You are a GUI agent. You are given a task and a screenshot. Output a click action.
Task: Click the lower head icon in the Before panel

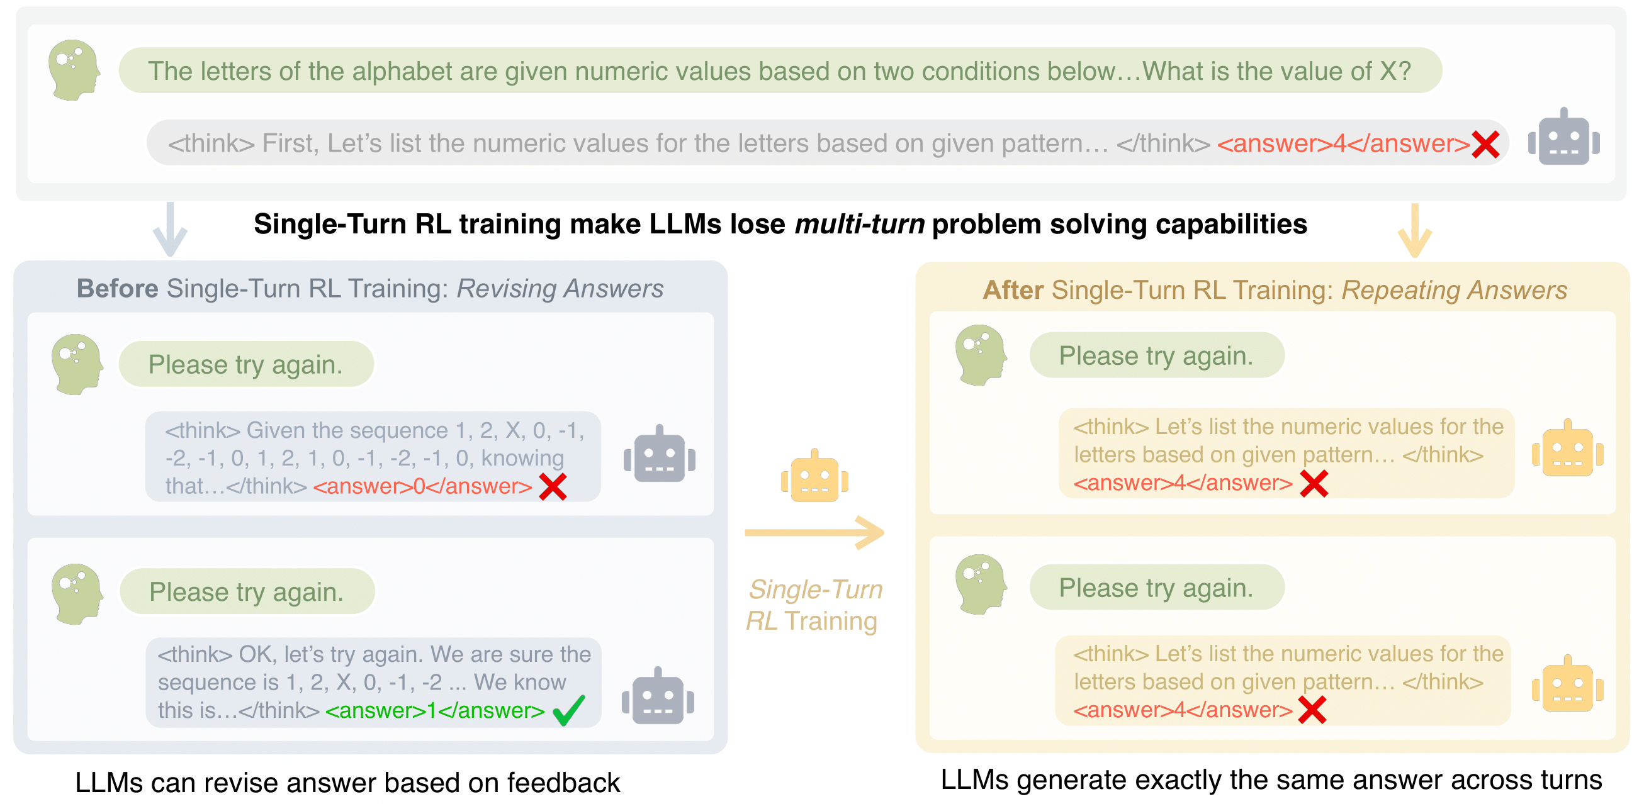pos(77,593)
